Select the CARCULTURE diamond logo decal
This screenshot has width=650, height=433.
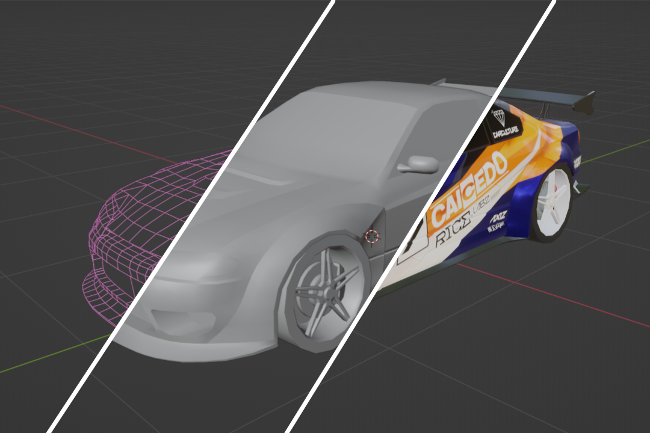pos(504,124)
